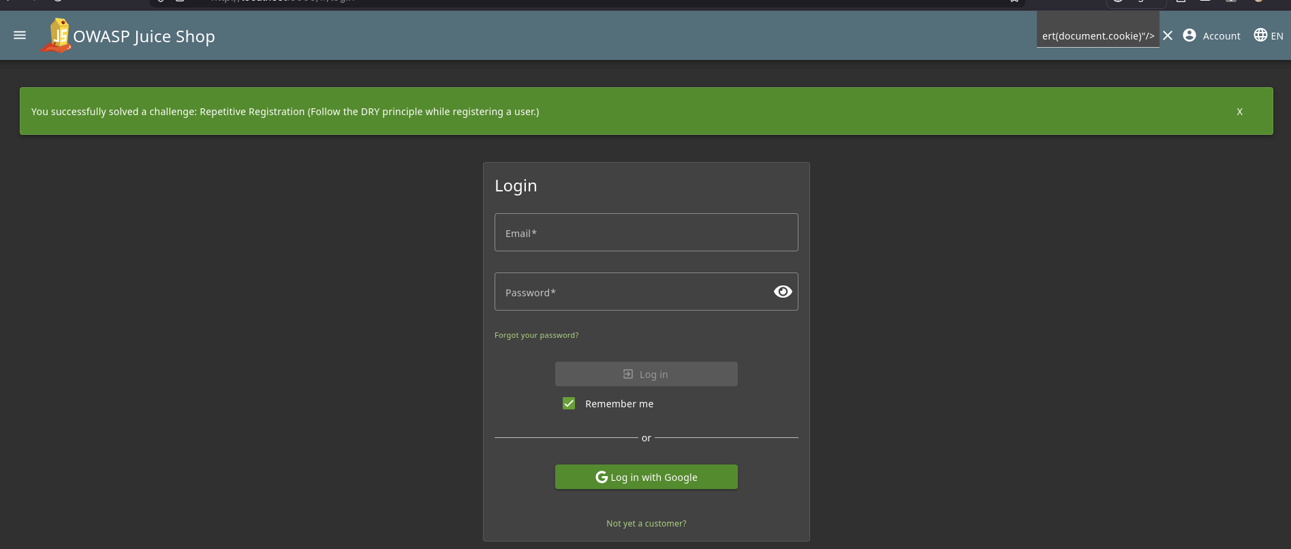This screenshot has width=1291, height=549.
Task: Dismiss the Repetitive Registration challenge notification
Action: 1239,112
